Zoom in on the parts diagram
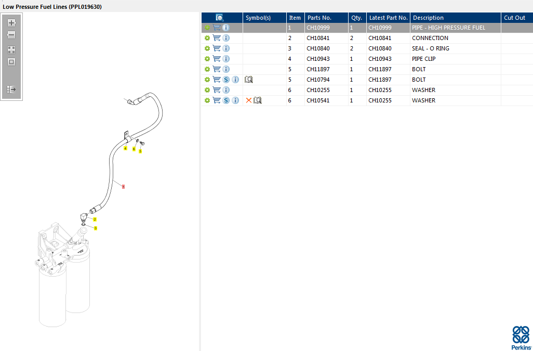Viewport: 533px width, 351px height. (11, 23)
